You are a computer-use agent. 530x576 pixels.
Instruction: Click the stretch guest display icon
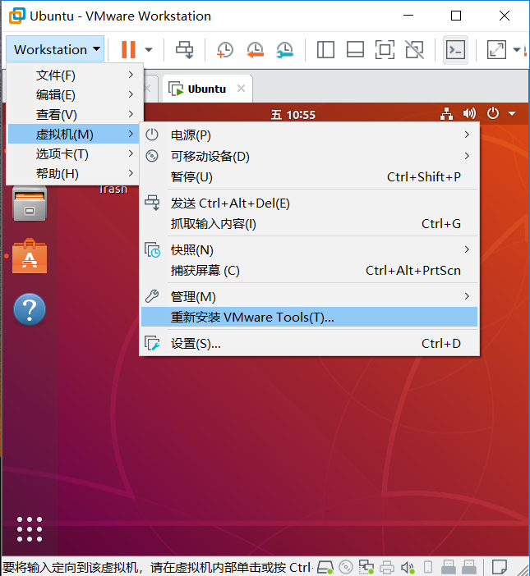[x=496, y=49]
